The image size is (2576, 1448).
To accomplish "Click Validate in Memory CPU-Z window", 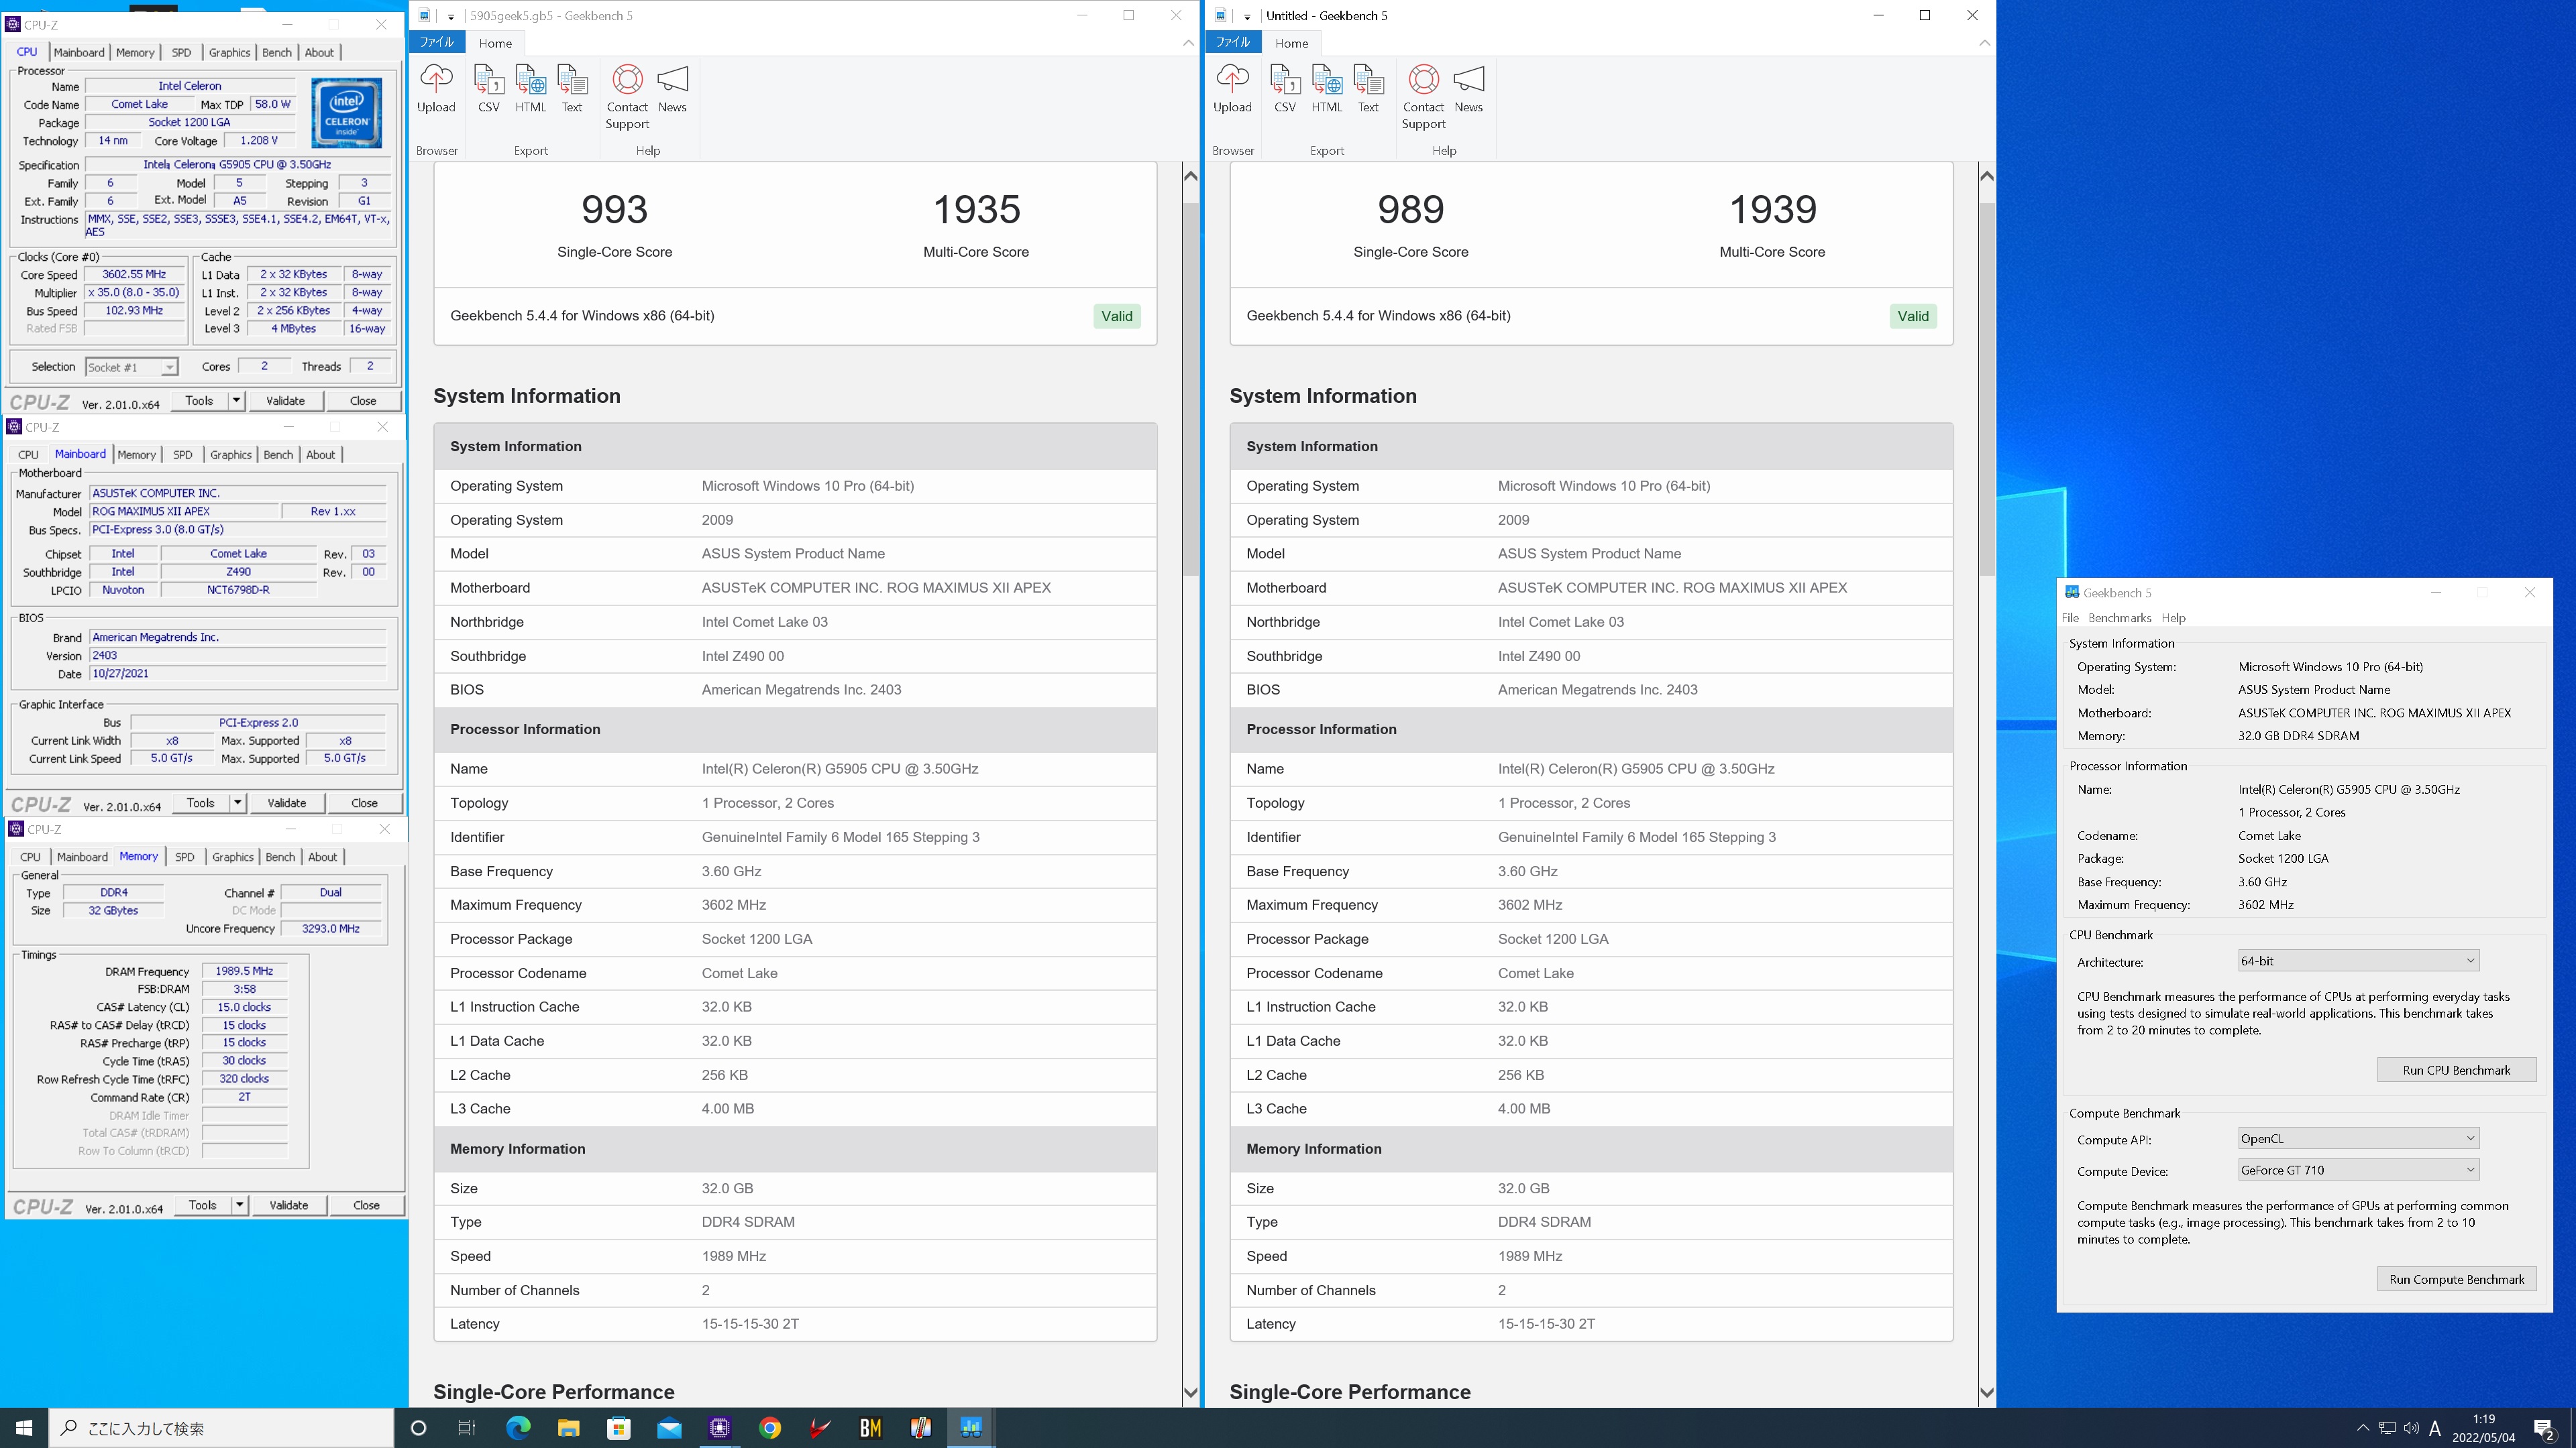I will 288,1205.
